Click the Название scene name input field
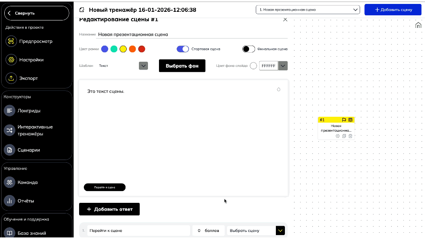The width and height of the screenshot is (425, 239). coord(192,35)
